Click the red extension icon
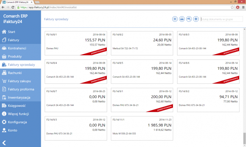The height and width of the screenshot is (147, 246). pos(238,7)
